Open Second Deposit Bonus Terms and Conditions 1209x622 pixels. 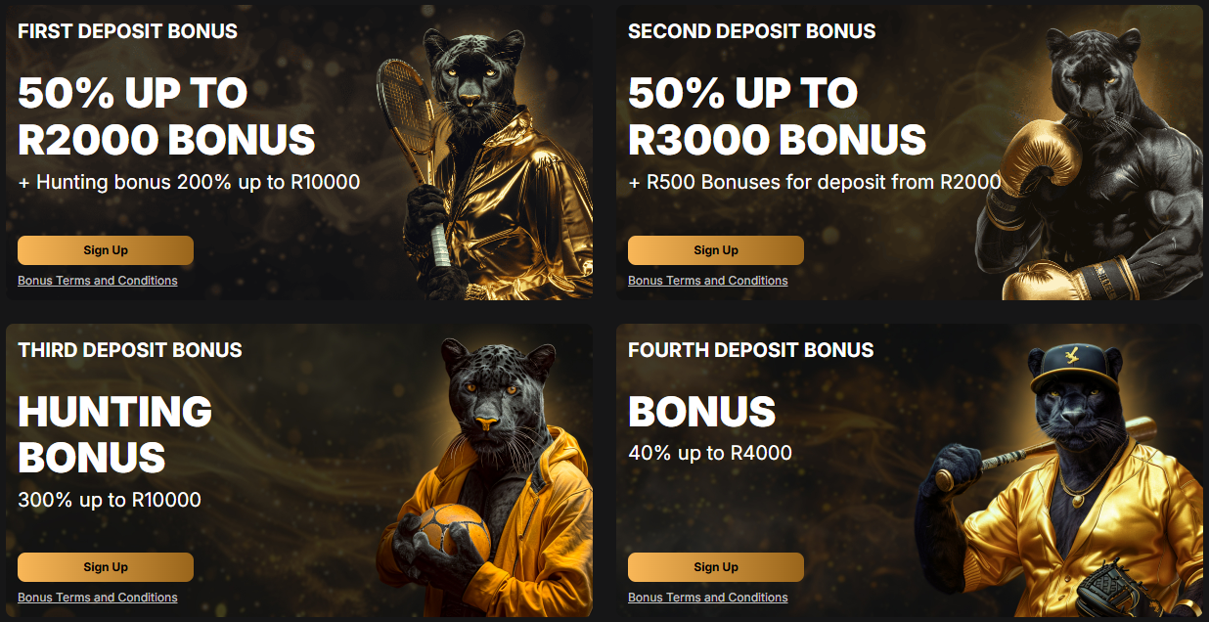708,281
